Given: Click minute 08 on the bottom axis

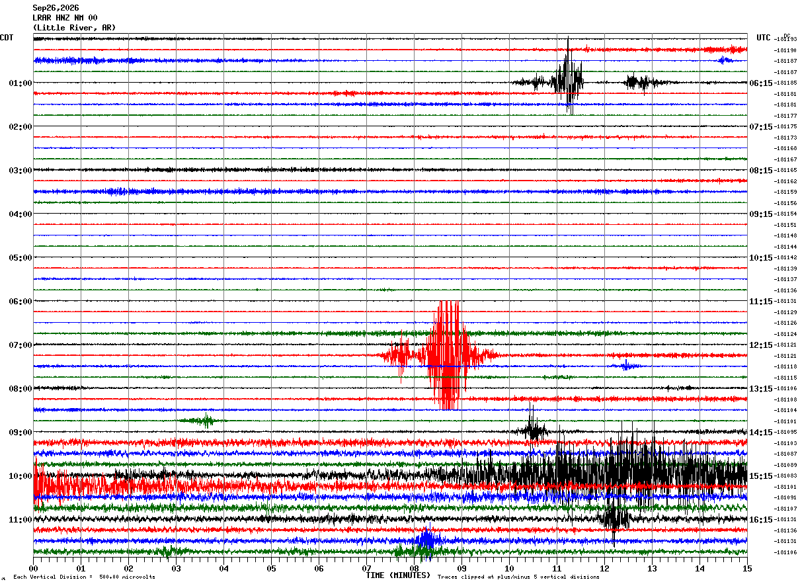Looking at the screenshot, I should click(415, 568).
